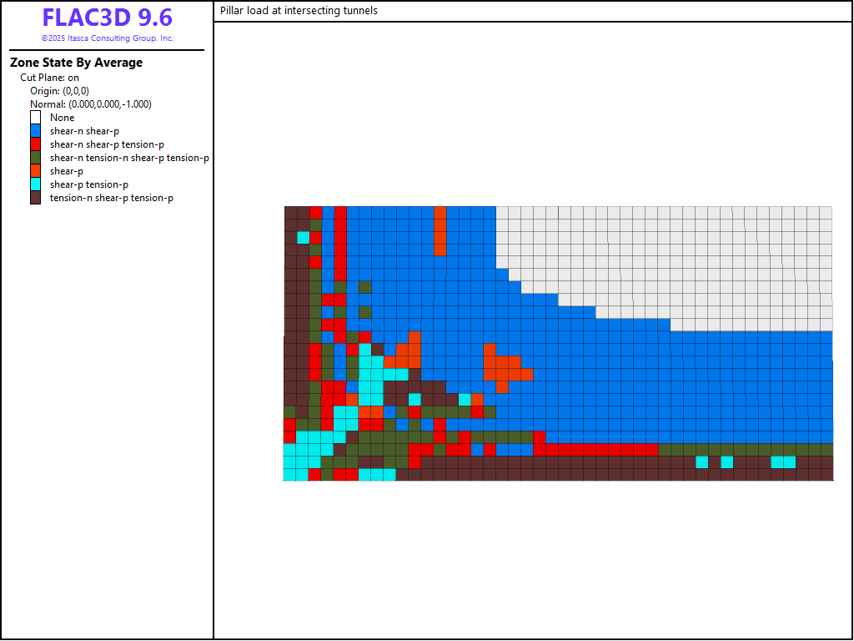Click 'shear-n tension-n shear-p tension-p' legend label
Viewport: 854px width, 641px height.
click(x=129, y=158)
